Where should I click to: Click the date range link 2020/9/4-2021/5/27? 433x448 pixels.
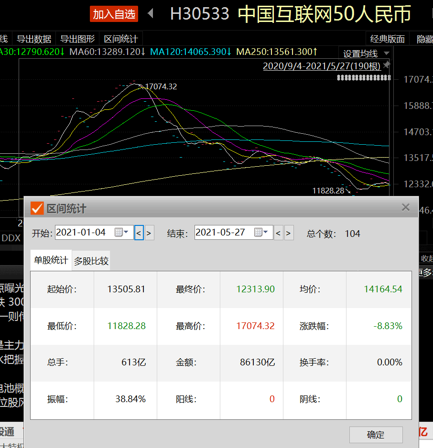coord(322,66)
